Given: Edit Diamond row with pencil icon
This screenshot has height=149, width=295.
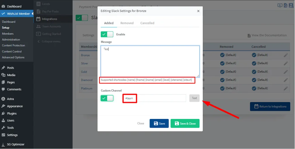Looking at the screenshot, I should coord(286,80).
